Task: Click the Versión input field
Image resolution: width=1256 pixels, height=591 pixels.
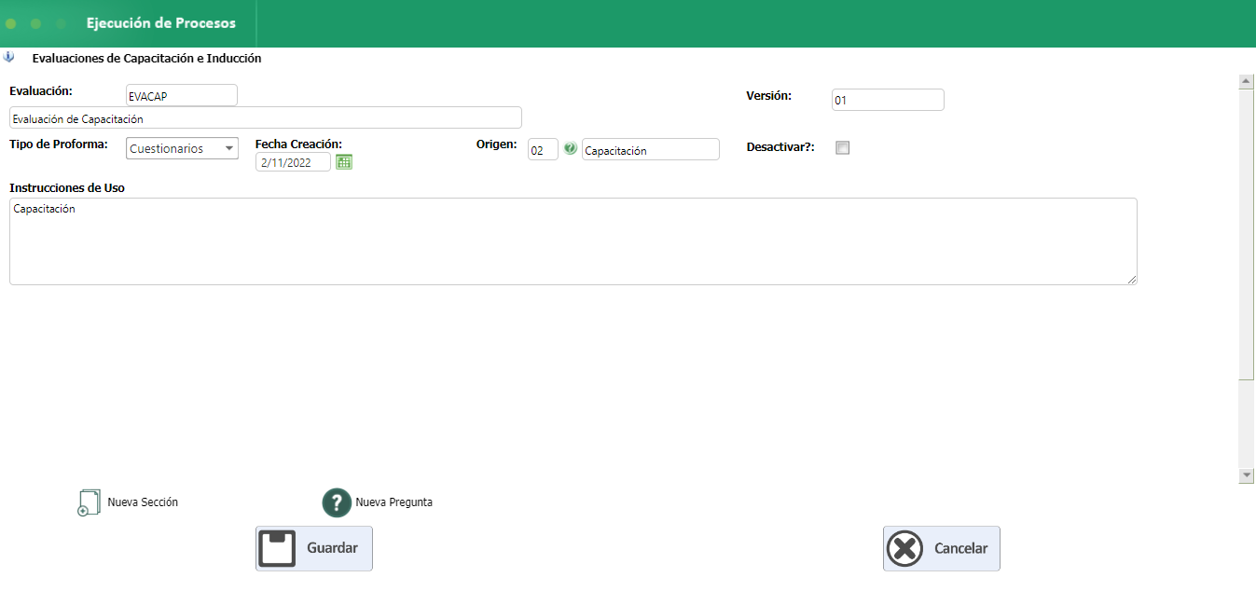Action: coord(888,100)
